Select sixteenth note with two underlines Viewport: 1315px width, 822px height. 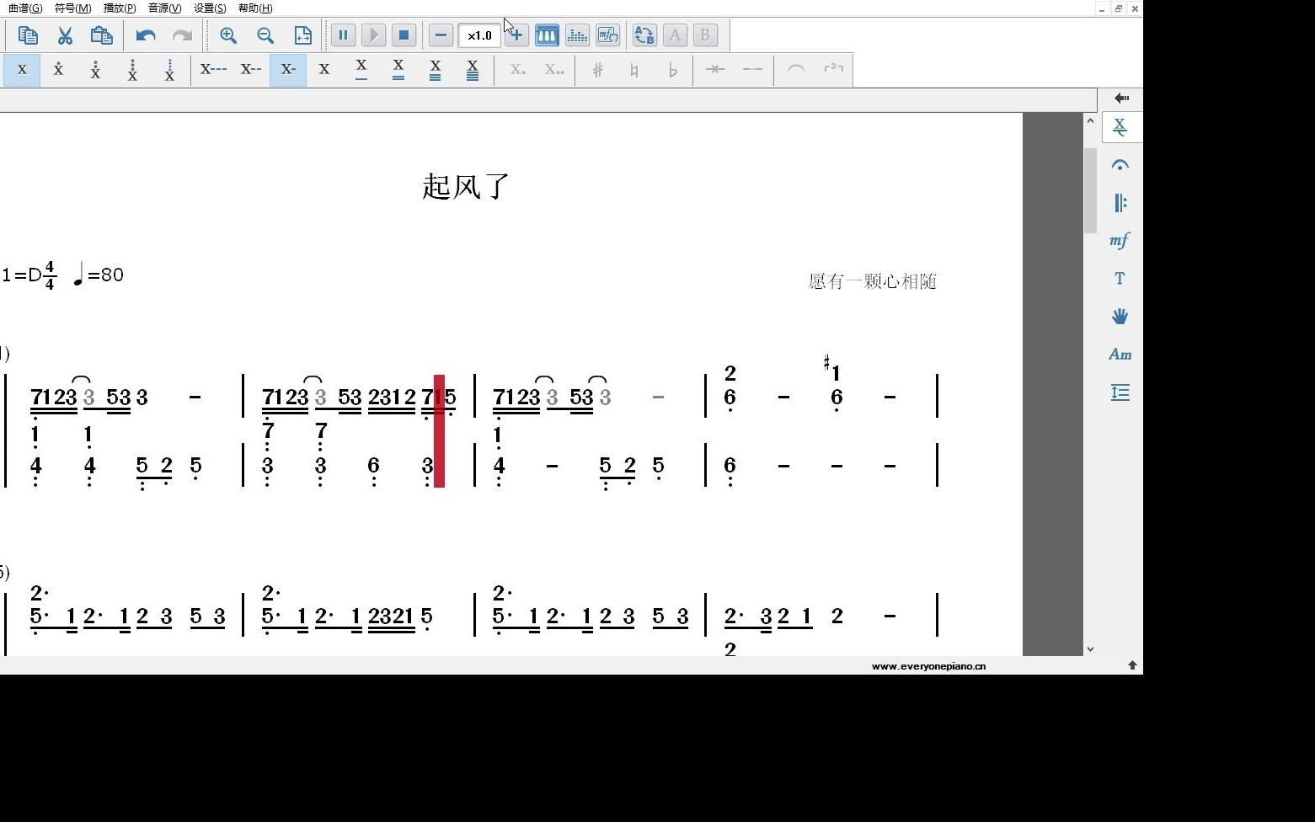[x=398, y=70]
